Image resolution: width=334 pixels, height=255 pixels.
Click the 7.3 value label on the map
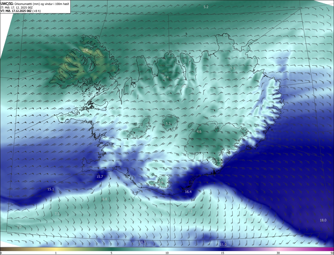tap(190, 211)
